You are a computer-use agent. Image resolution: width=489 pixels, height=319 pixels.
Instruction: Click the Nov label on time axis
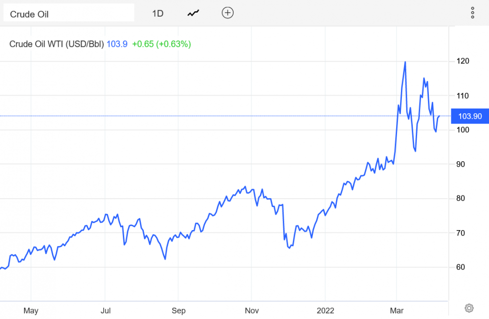252,311
